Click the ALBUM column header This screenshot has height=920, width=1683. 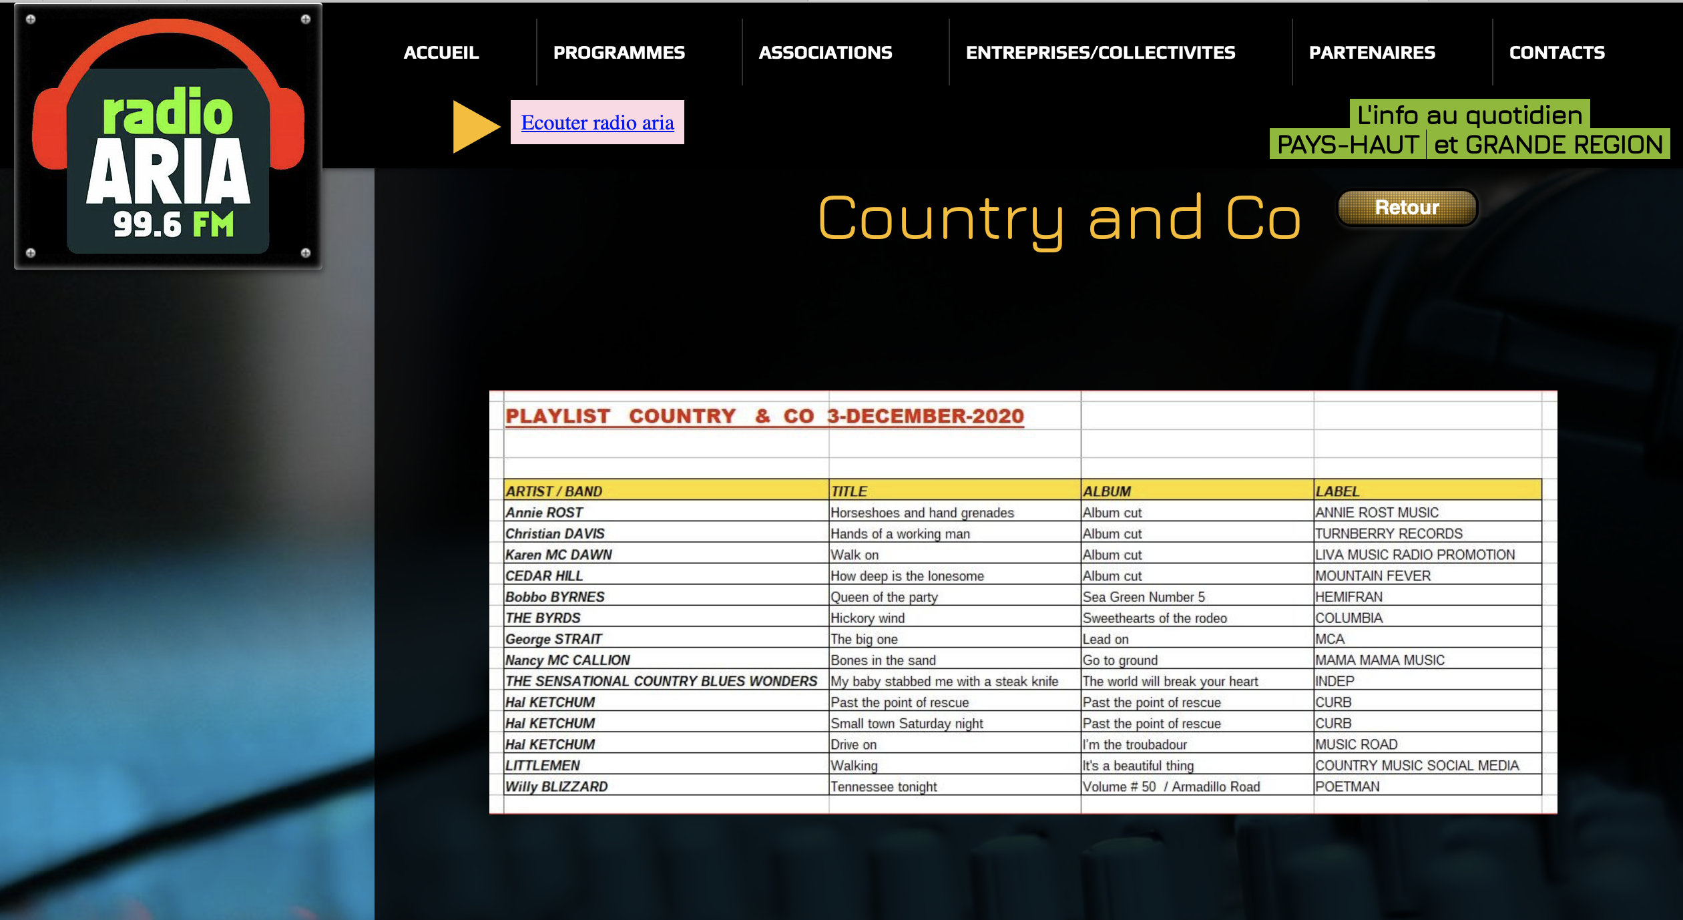[x=1198, y=490]
